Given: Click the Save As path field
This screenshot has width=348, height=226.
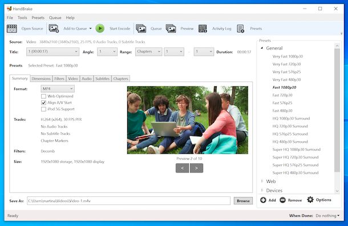Looking at the screenshot, I should coord(129,201).
